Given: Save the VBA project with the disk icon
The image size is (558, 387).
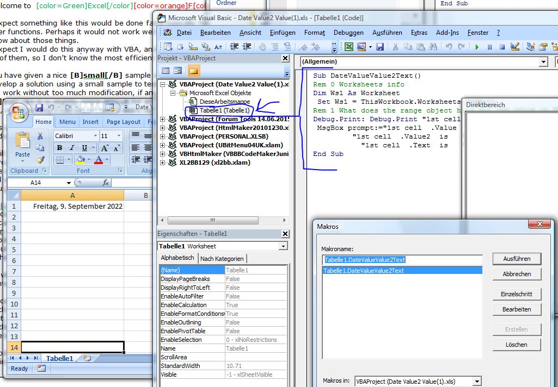Looking at the screenshot, I should pyautogui.click(x=380, y=47).
